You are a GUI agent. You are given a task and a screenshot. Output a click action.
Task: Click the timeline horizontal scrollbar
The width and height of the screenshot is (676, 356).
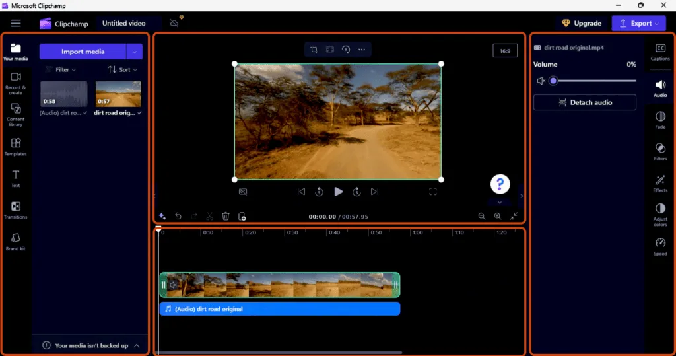click(x=280, y=353)
